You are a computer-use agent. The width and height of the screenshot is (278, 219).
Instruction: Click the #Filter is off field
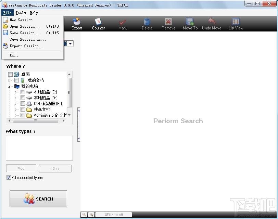pyautogui.click(x=114, y=215)
